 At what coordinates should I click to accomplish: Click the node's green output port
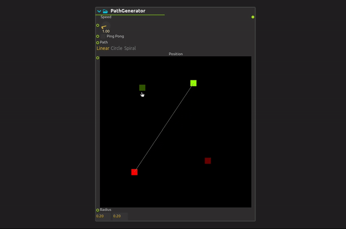point(253,17)
